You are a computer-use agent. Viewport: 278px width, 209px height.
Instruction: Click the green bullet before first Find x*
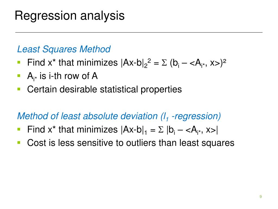click(x=19, y=62)
